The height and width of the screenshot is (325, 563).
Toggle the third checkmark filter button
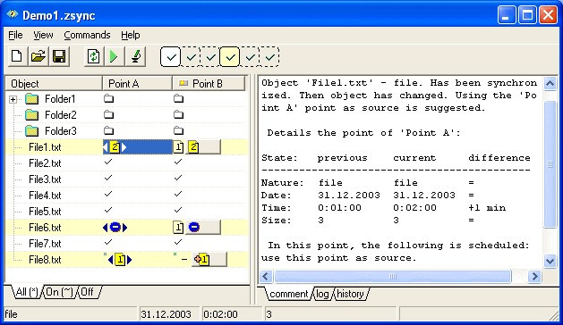[210, 56]
